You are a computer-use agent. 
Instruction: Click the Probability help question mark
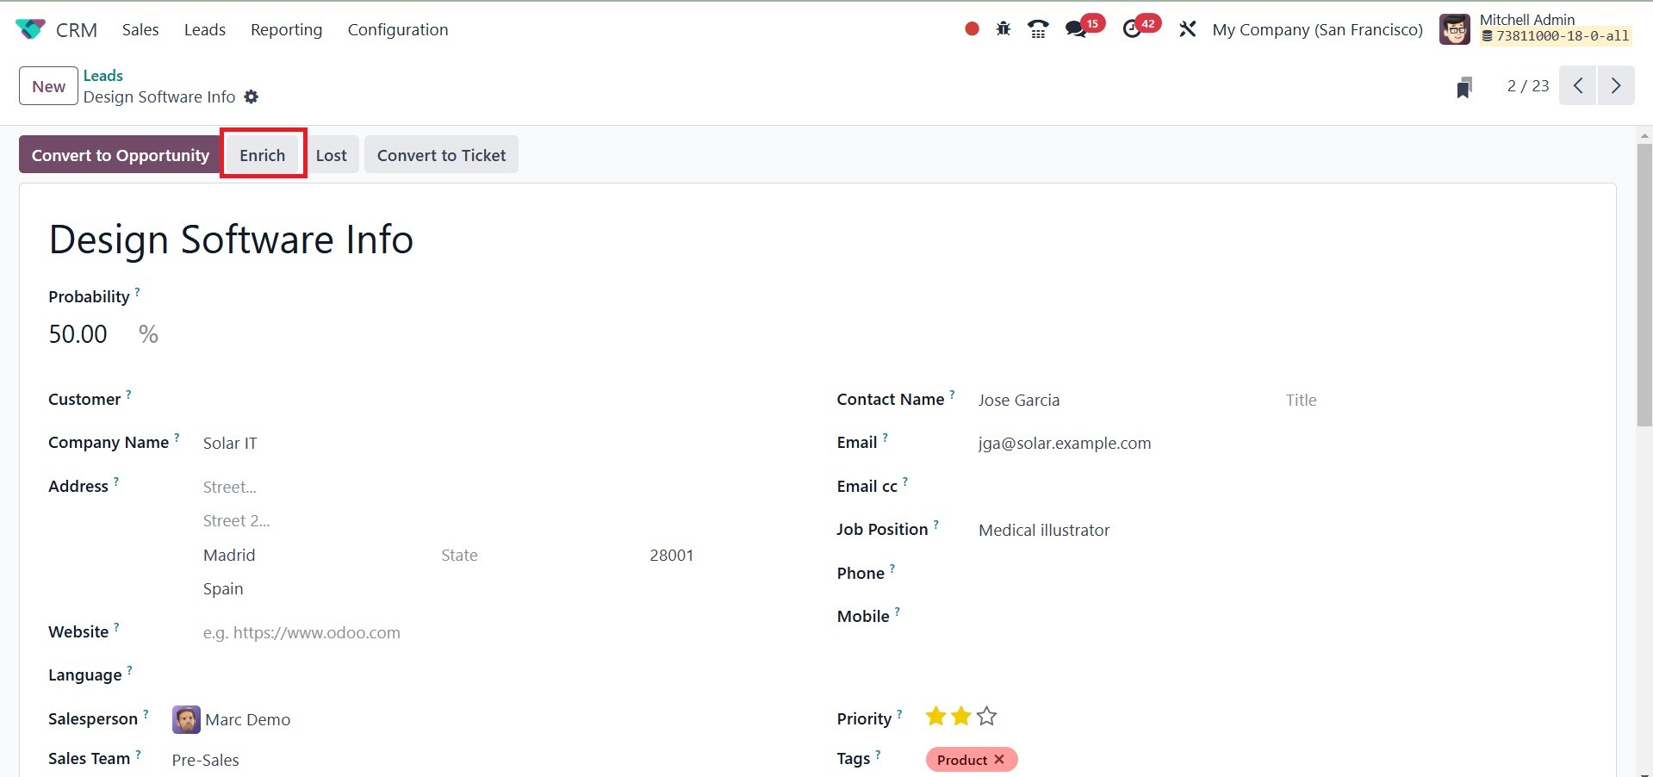[137, 292]
